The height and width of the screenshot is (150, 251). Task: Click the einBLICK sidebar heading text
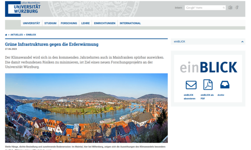pos(179,41)
